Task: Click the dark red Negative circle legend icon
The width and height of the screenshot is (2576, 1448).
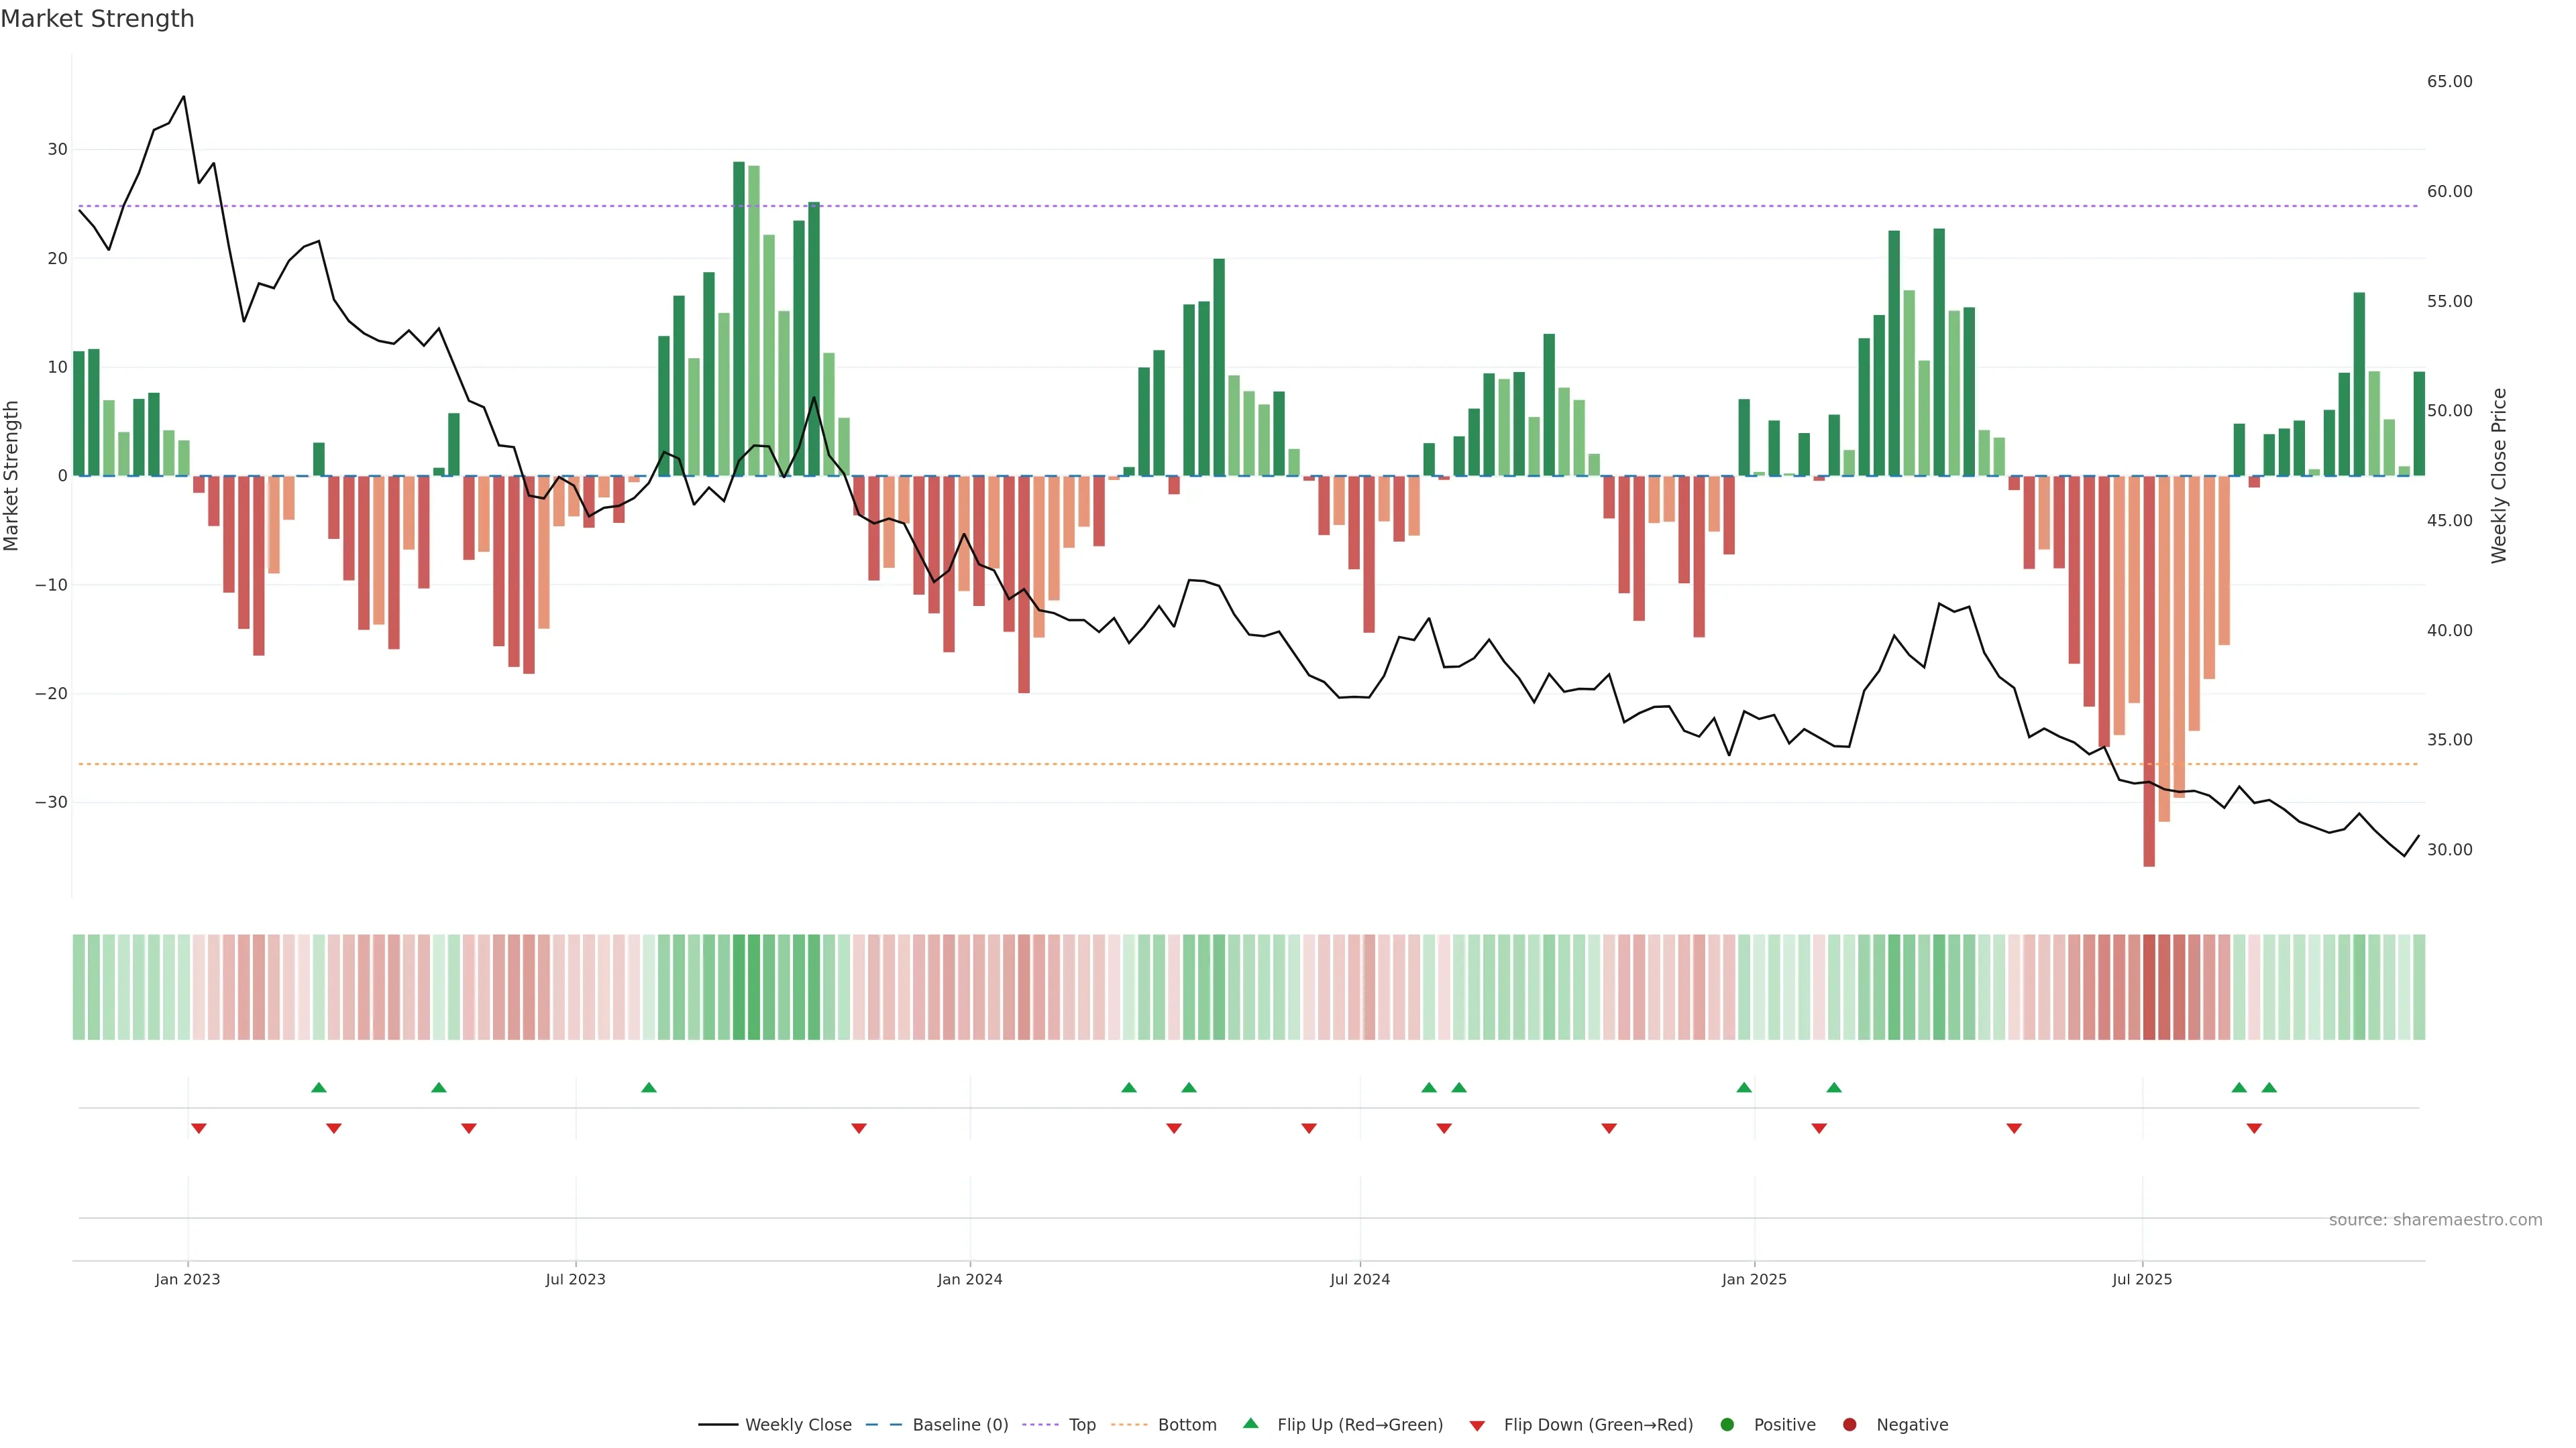Action: [1849, 1424]
